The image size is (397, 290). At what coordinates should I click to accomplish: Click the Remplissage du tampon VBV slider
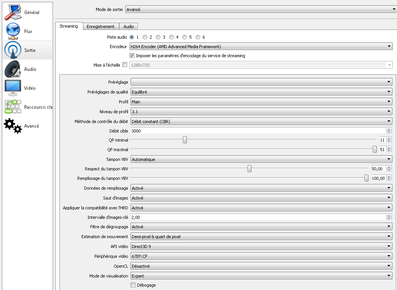click(x=366, y=178)
